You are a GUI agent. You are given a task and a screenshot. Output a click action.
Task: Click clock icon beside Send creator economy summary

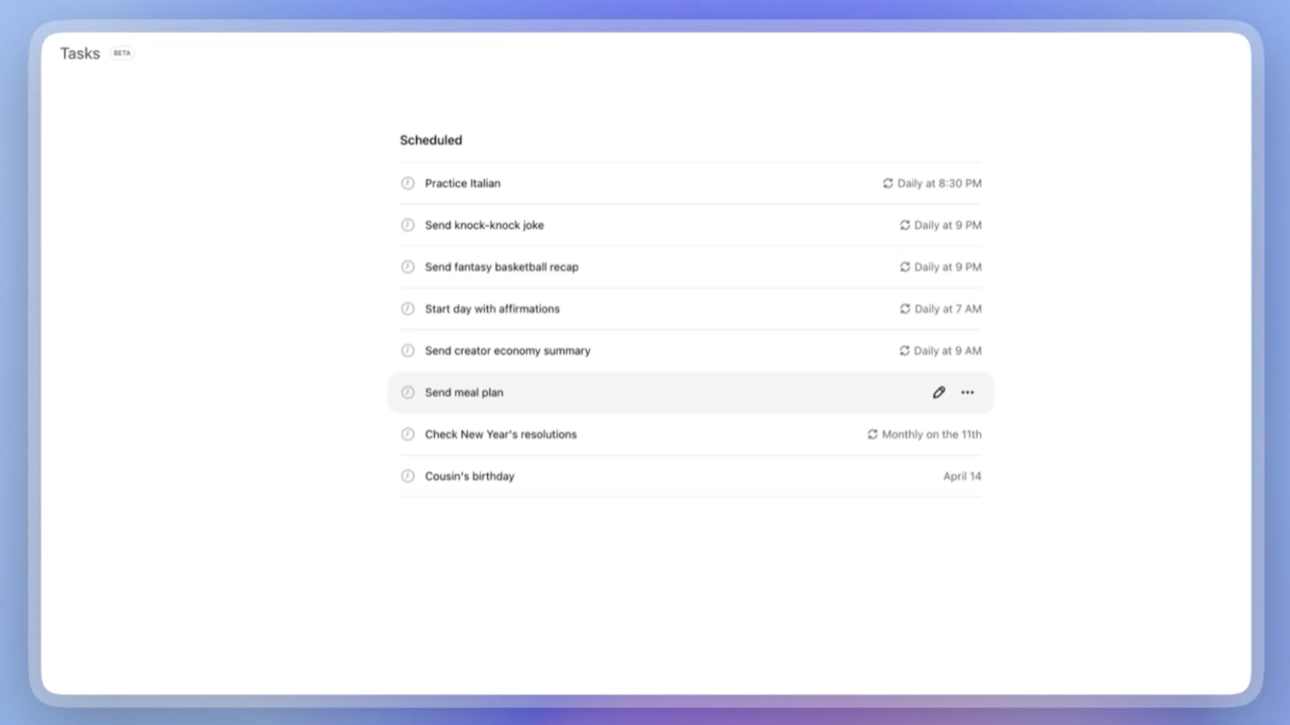pyautogui.click(x=408, y=350)
